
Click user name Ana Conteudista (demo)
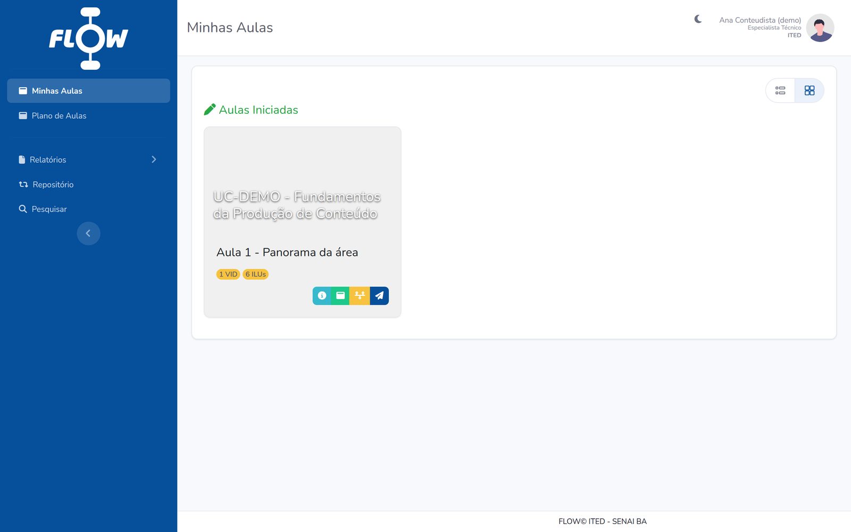pos(760,20)
